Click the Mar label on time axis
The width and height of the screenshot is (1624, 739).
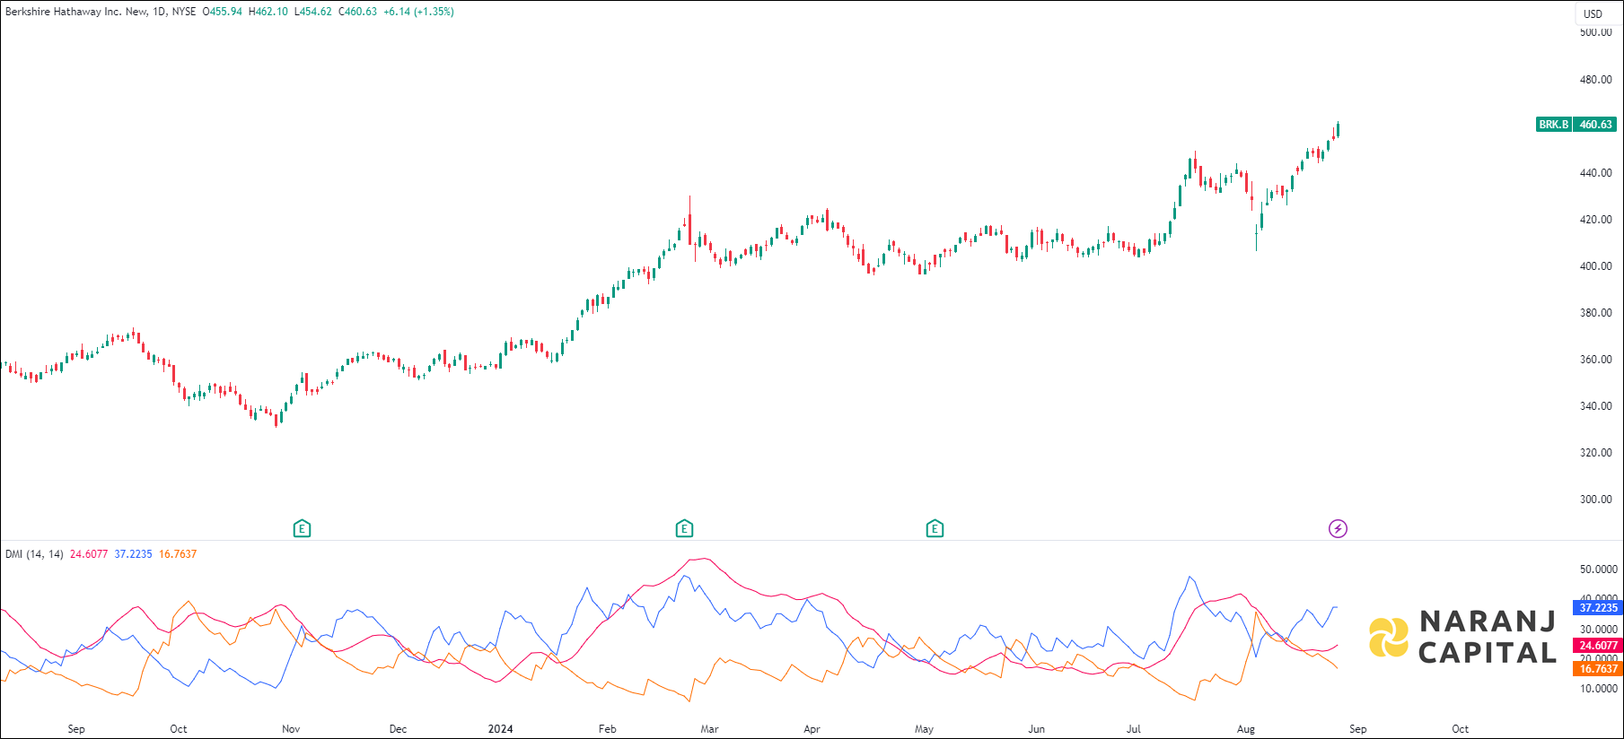[709, 729]
